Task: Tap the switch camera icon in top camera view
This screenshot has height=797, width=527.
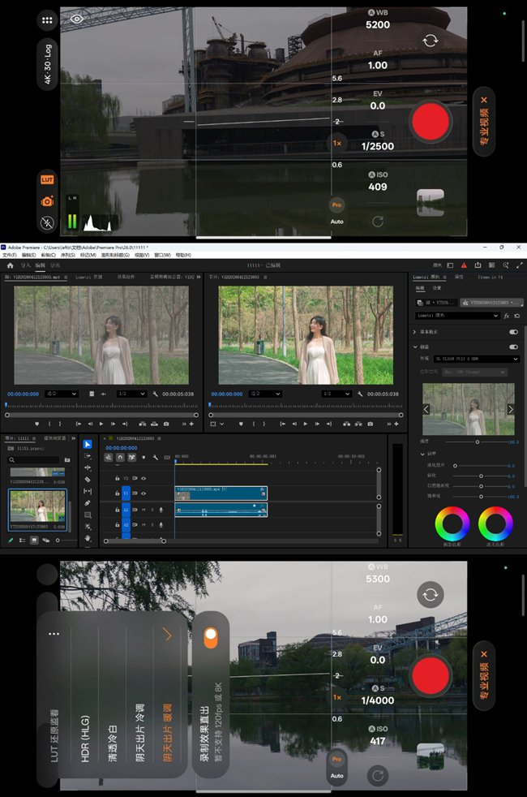Action: click(430, 41)
